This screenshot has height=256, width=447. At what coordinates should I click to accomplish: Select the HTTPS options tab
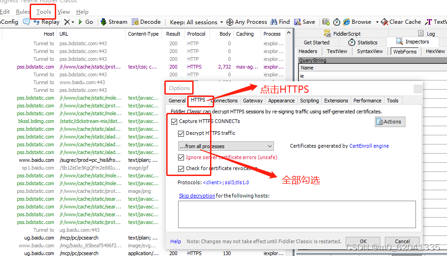pyautogui.click(x=198, y=100)
